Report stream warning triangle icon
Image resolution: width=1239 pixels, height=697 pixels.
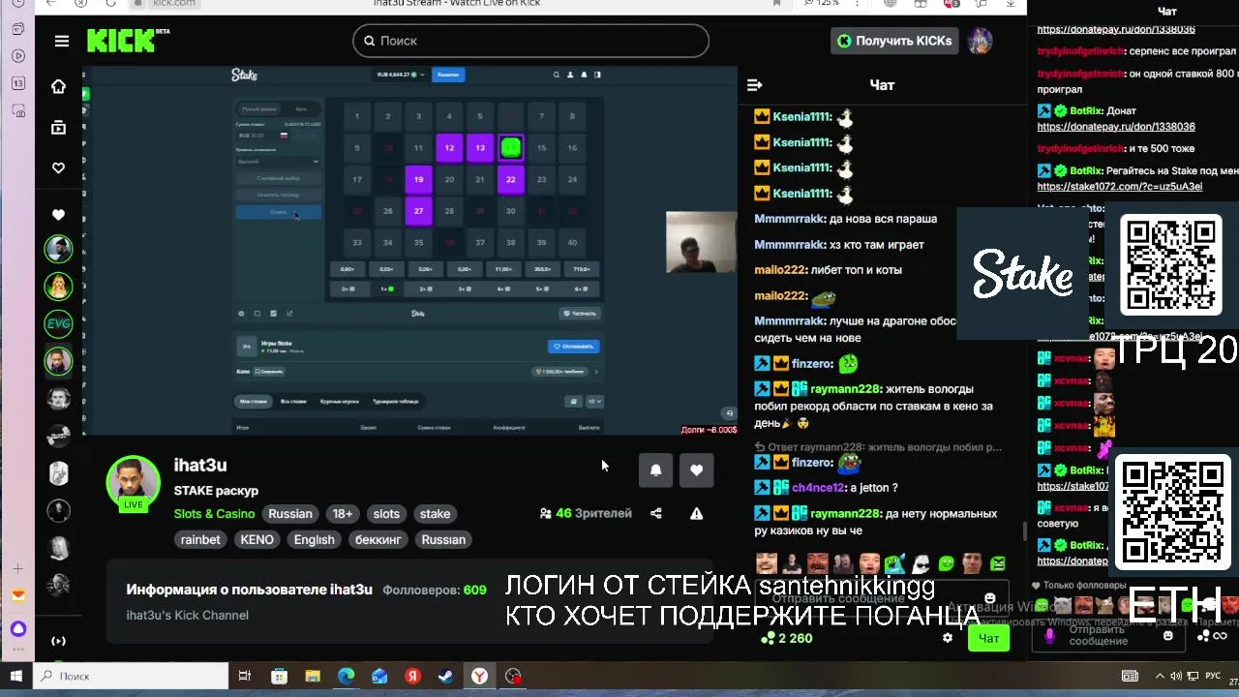click(696, 514)
